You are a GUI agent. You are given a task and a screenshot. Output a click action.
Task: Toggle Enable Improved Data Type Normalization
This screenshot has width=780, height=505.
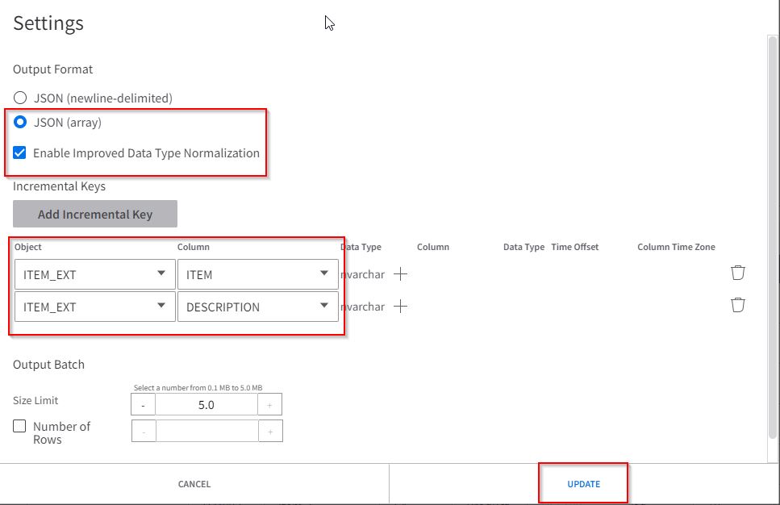[x=20, y=152]
